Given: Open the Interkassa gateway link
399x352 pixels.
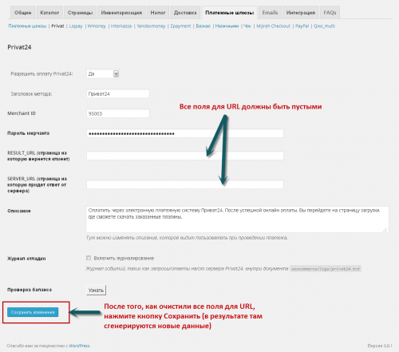Looking at the screenshot, I should (x=121, y=26).
